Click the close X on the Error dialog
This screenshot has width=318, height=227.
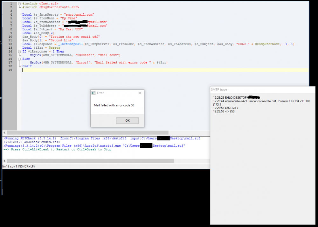pos(140,93)
